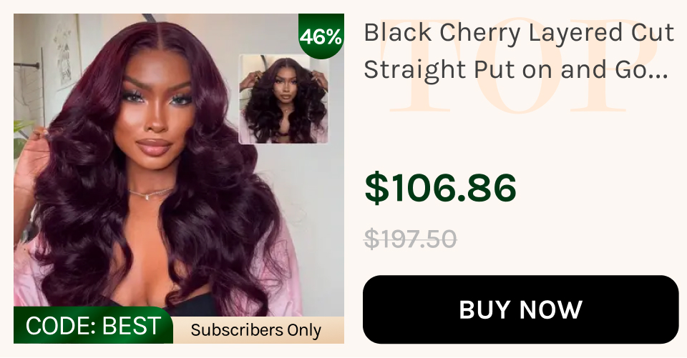The height and width of the screenshot is (358, 687).
Task: Click the dollar sign of the sale price
Action: click(x=377, y=187)
